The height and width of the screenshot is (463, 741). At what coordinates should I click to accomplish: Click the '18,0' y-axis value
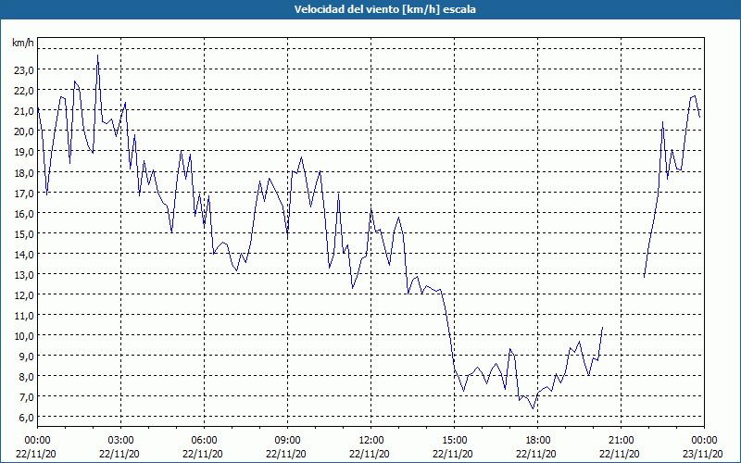24,172
